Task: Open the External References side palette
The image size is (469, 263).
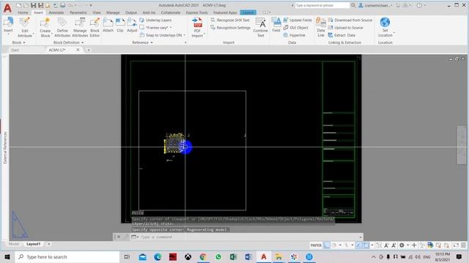Action: pyautogui.click(x=5, y=148)
